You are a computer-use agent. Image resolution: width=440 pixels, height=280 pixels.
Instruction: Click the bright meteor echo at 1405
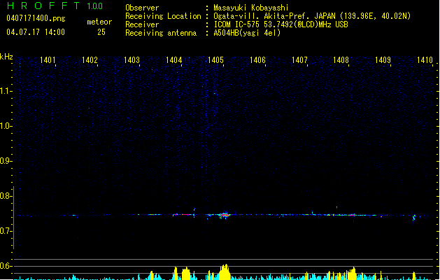coord(224,215)
